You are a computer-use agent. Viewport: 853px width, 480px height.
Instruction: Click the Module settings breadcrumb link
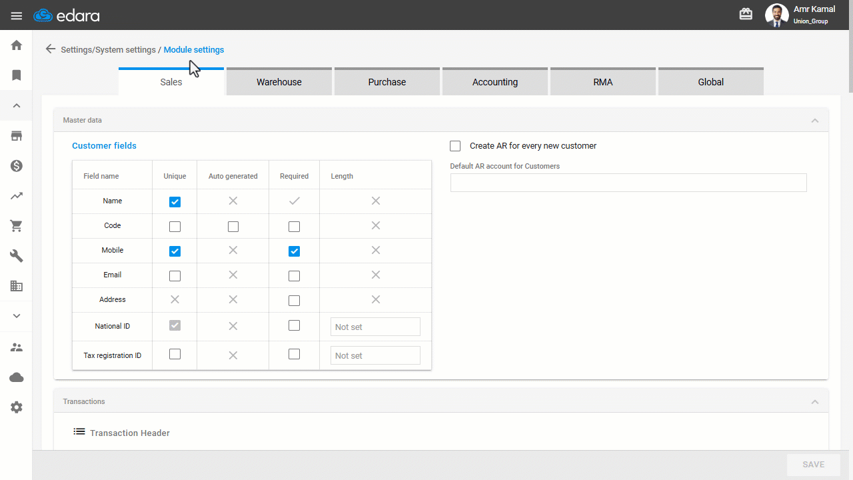tap(194, 50)
